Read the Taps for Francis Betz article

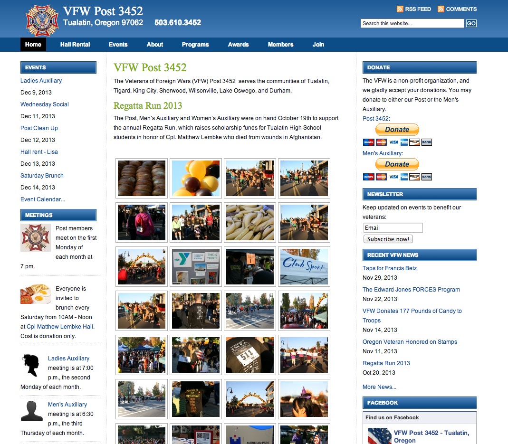(389, 268)
